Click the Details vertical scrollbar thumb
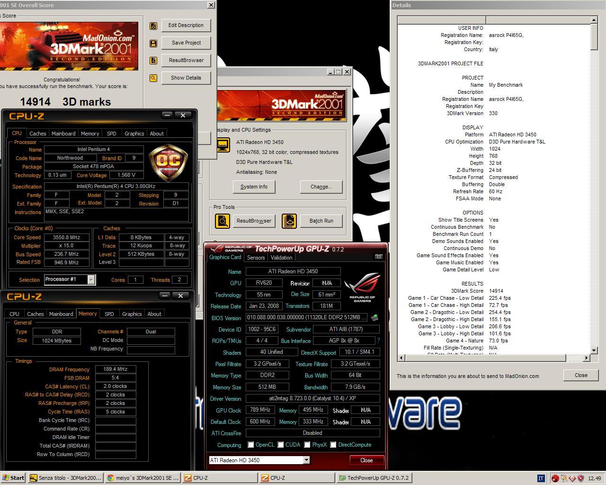 point(594,37)
